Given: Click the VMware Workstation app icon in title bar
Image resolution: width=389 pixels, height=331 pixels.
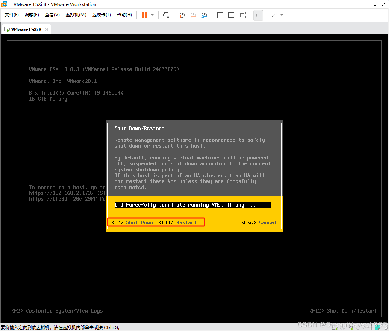Looking at the screenshot, I should (x=4, y=4).
